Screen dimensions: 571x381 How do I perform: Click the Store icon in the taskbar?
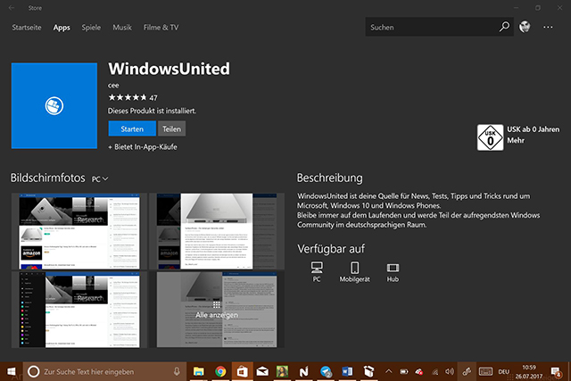click(242, 371)
